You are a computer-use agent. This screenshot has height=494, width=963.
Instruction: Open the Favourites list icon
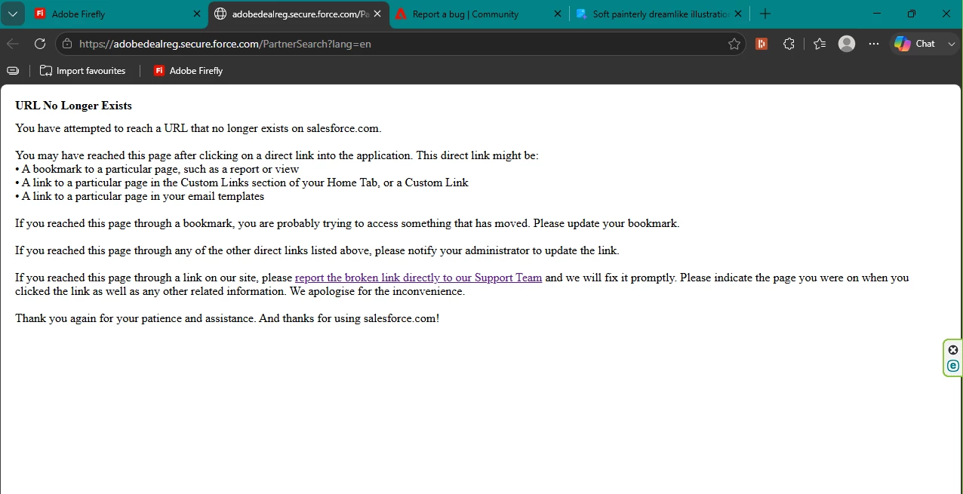coord(820,44)
